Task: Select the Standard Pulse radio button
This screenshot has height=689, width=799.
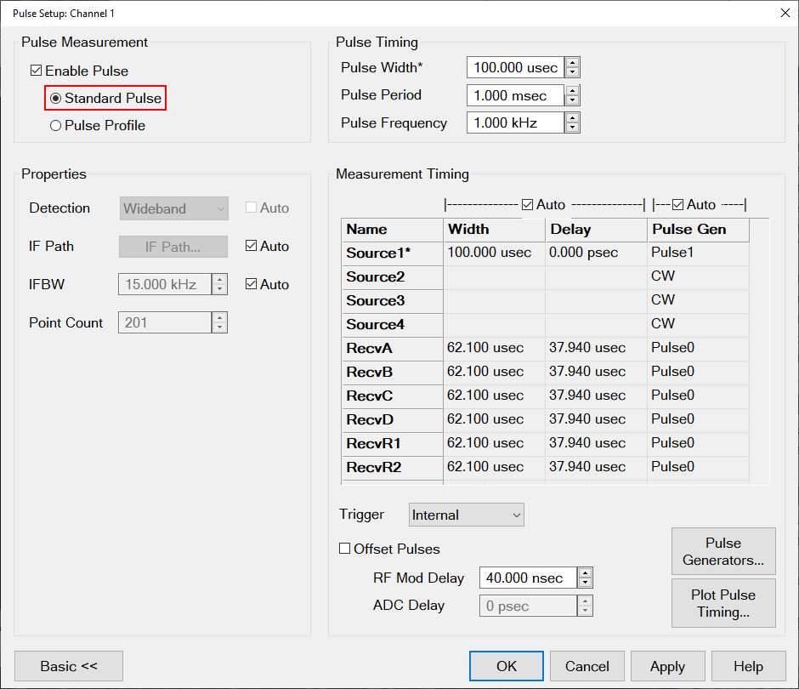Action: coord(56,99)
